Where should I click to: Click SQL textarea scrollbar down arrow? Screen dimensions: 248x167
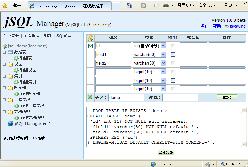[x=244, y=144]
